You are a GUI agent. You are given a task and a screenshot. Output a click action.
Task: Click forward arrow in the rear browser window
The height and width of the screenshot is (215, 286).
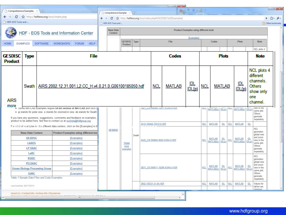(x=10, y=17)
